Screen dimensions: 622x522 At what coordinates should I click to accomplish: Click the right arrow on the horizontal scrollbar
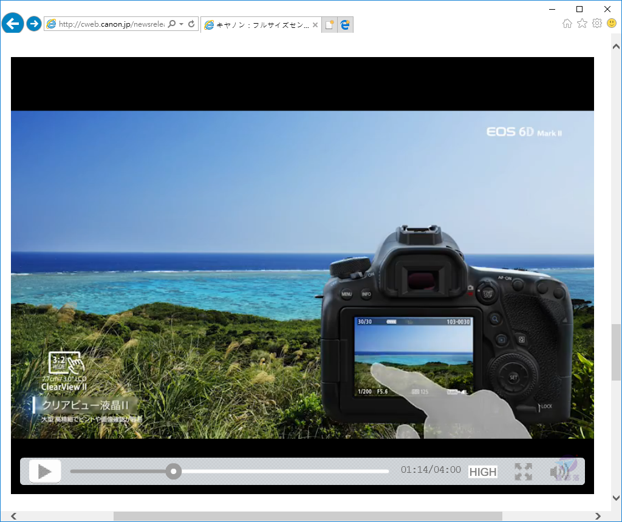598,516
